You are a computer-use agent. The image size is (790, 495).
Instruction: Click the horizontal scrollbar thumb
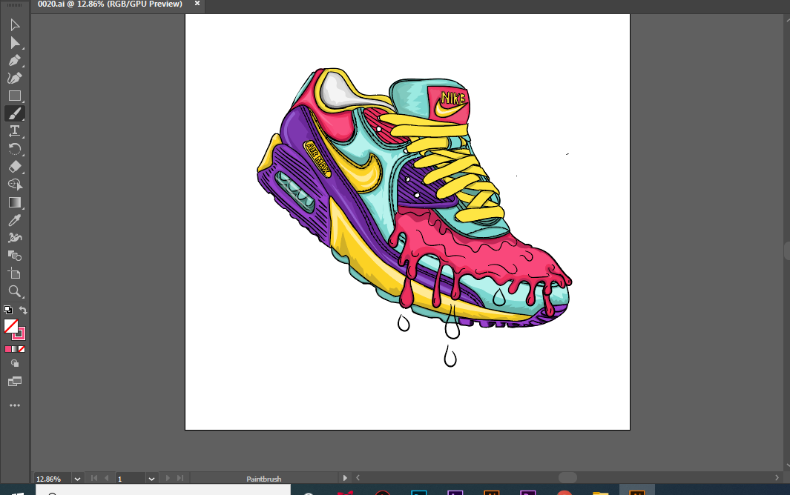[x=567, y=477]
